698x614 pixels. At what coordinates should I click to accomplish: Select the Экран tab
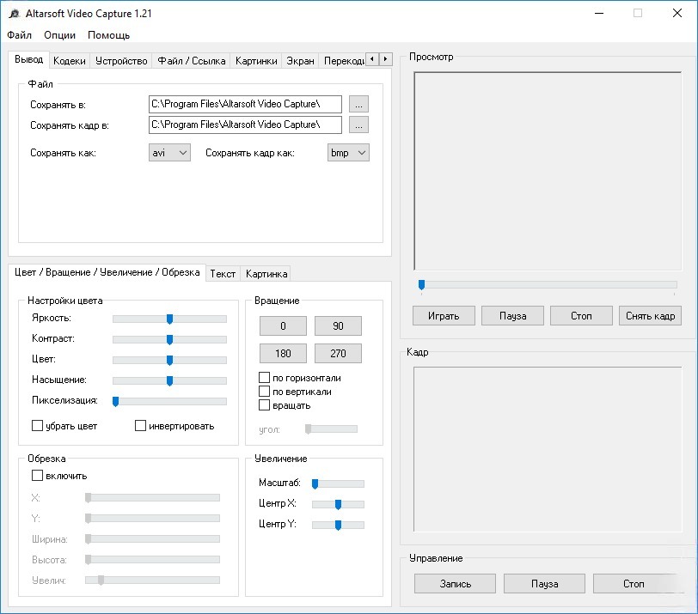pyautogui.click(x=300, y=60)
